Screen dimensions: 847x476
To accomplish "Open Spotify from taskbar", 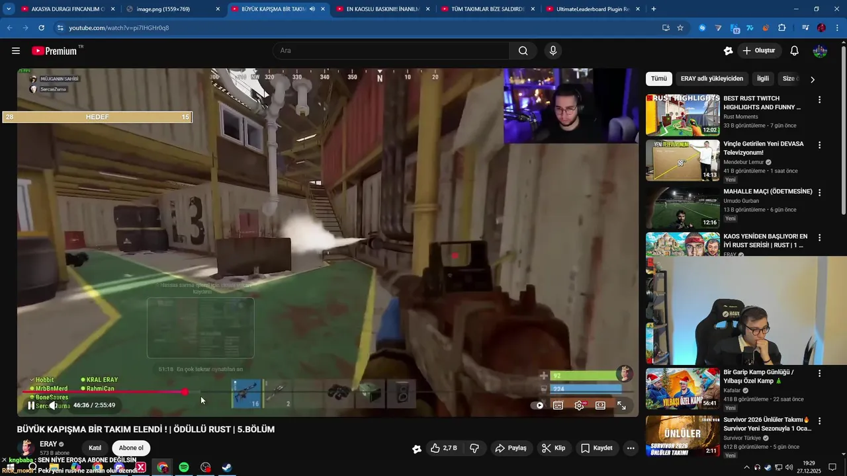I will (184, 467).
